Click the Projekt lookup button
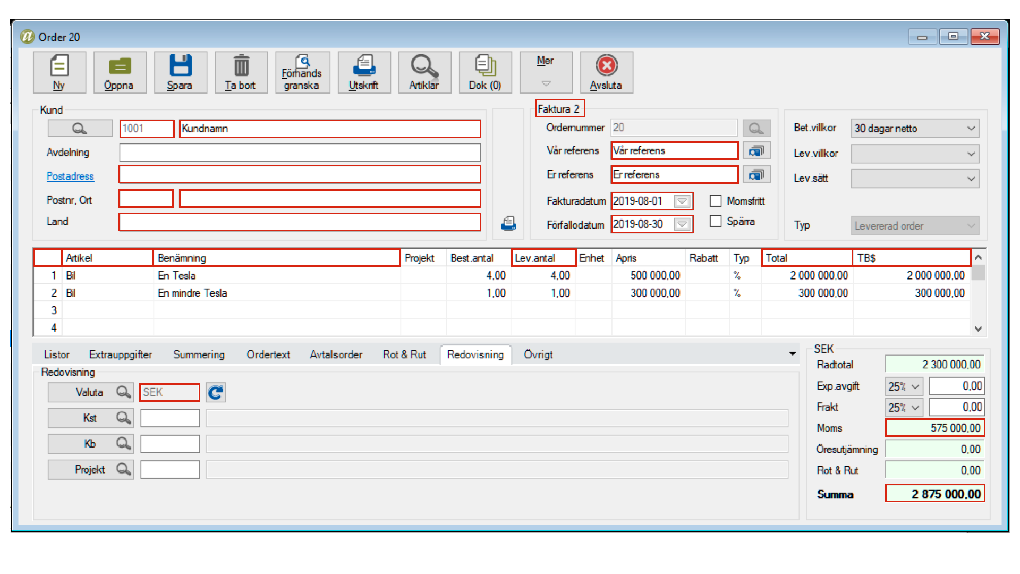Image resolution: width=1020 pixels, height=574 pixels. coord(90,470)
